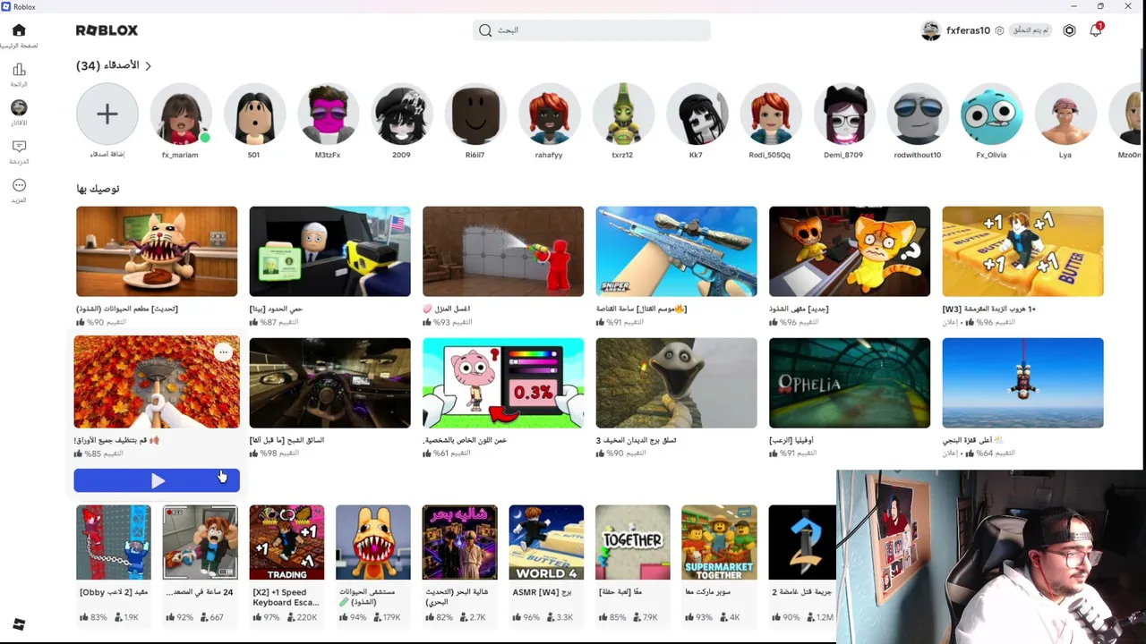Open the Avatar editor from the sidebar
The height and width of the screenshot is (644, 1146).
19,107
